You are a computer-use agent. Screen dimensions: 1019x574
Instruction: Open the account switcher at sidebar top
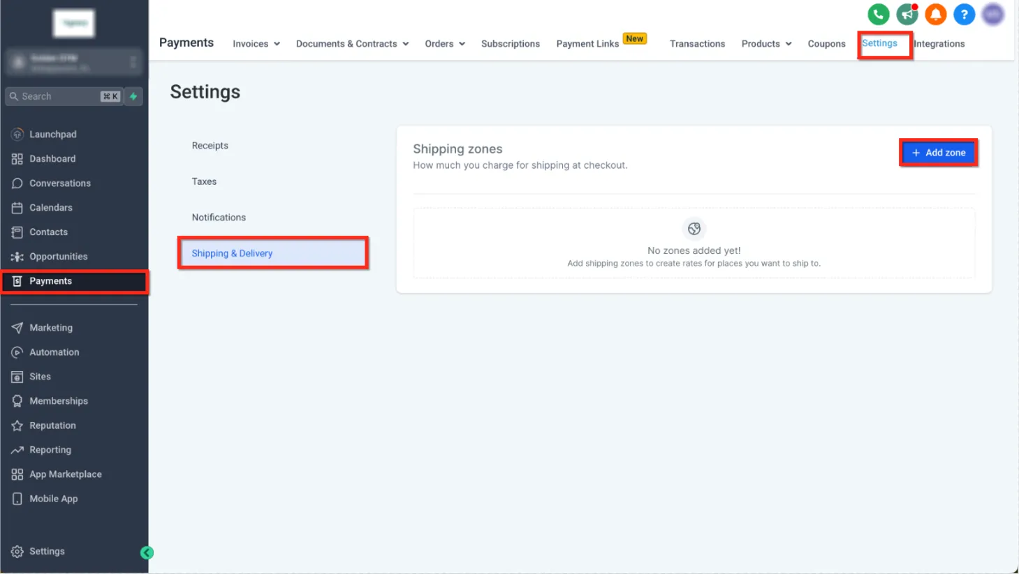tap(74, 63)
